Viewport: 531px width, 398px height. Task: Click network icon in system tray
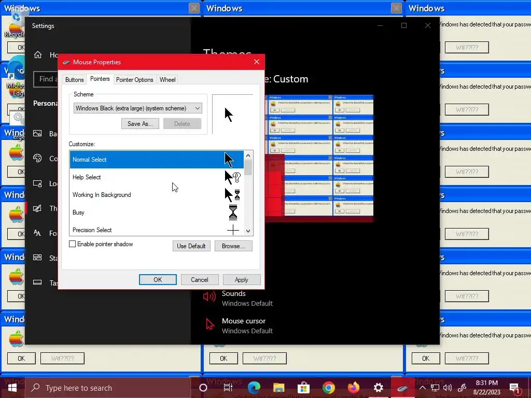435,388
